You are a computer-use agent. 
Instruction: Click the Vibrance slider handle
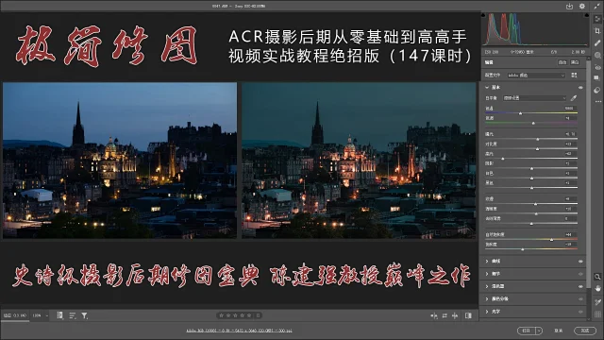tap(551, 239)
